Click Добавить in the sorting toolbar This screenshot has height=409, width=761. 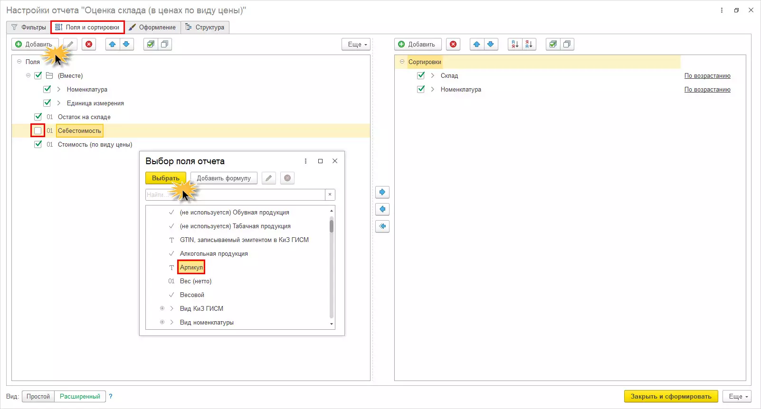(418, 44)
